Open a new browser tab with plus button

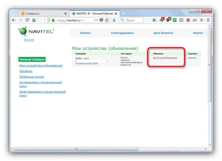pos(123,13)
